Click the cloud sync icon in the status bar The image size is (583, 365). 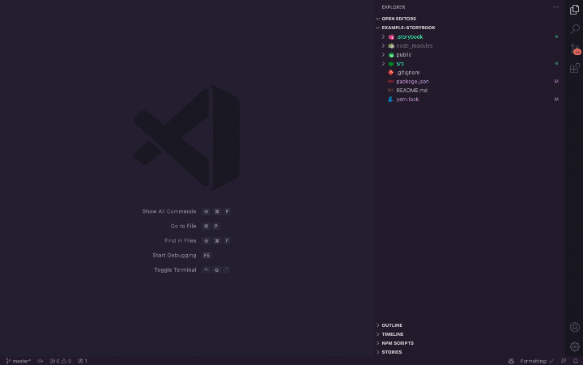(40, 361)
